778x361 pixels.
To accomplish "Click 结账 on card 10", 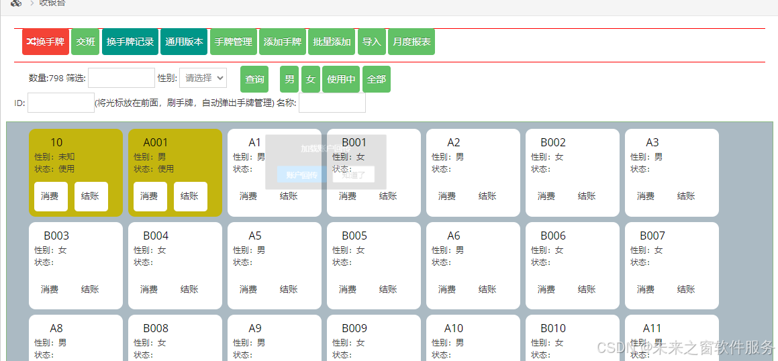I will click(91, 197).
